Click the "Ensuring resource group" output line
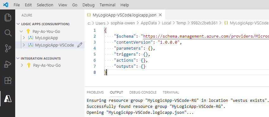 [178, 100]
